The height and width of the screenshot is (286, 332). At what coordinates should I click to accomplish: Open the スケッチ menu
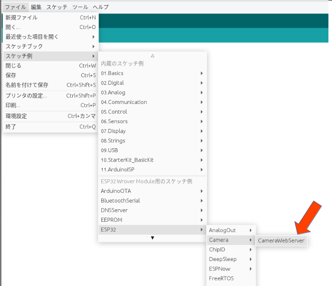[x=57, y=7]
